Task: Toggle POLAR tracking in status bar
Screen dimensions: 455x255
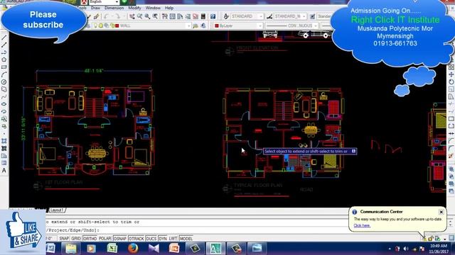Action: point(105,239)
